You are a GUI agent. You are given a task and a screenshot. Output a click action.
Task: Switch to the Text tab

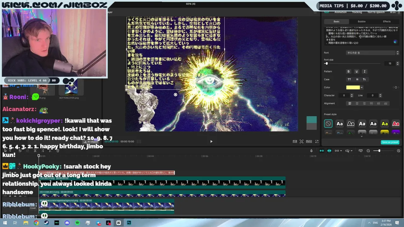(326, 12)
